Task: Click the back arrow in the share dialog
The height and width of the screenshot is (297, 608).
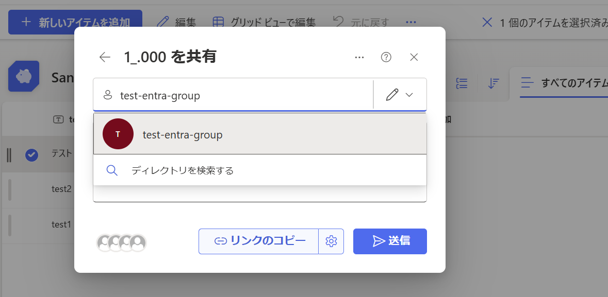Action: click(105, 57)
